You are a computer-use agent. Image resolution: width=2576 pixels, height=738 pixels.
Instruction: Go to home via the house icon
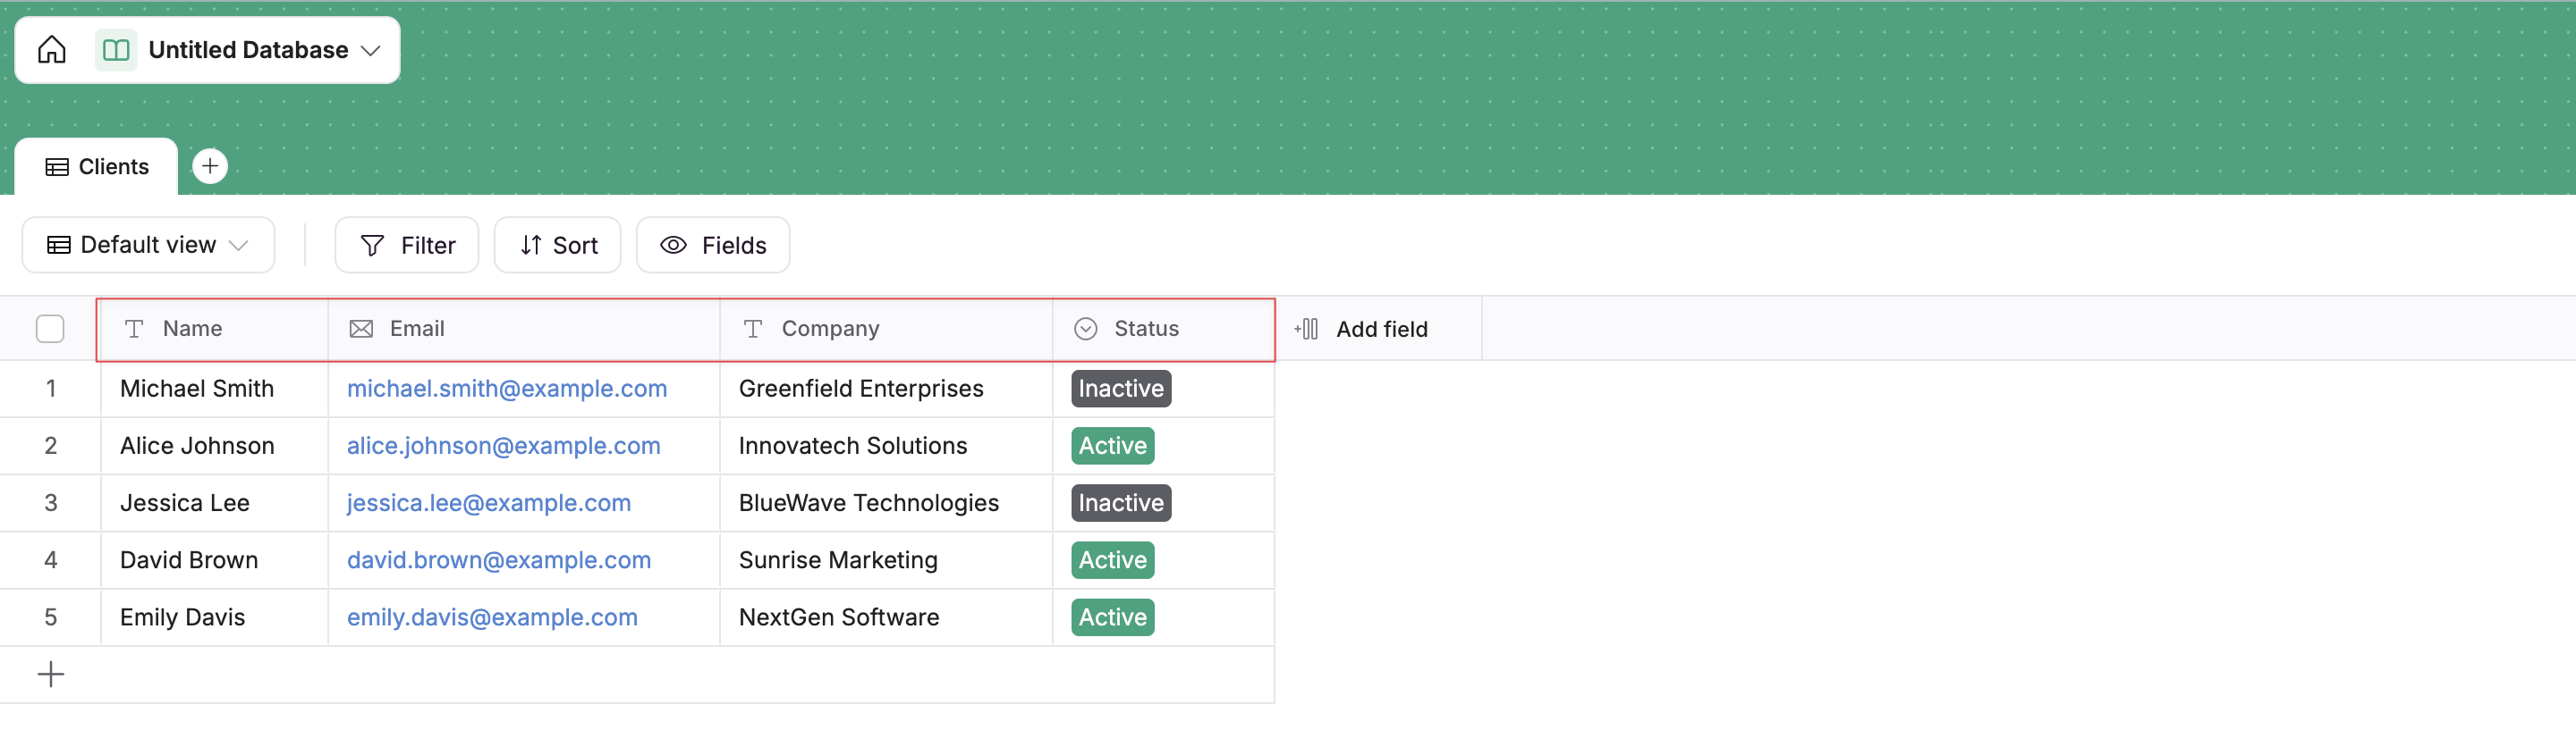(52, 50)
